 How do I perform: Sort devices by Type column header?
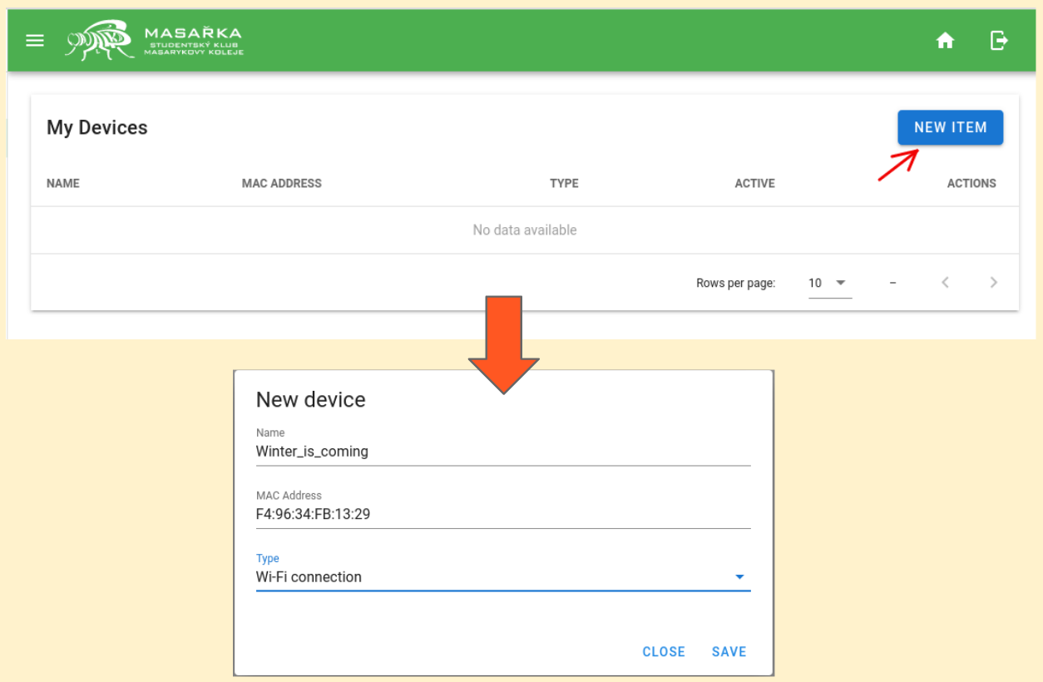coord(564,183)
